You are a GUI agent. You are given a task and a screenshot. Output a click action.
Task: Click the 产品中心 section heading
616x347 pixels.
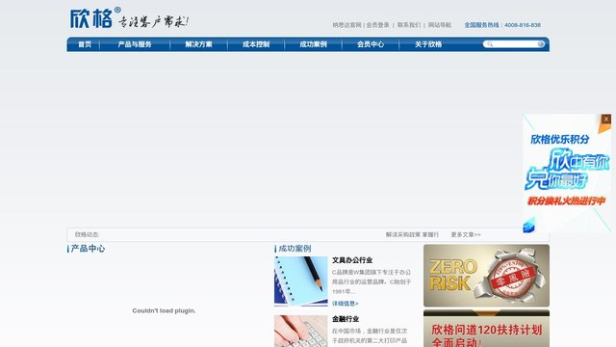pos(88,249)
